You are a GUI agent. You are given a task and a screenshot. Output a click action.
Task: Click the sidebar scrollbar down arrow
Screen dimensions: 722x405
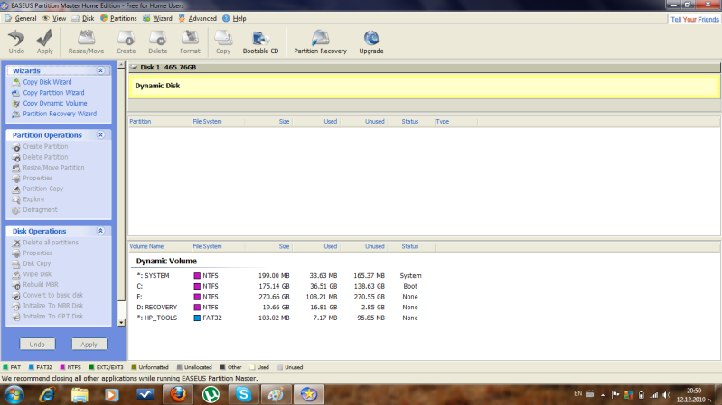122,323
